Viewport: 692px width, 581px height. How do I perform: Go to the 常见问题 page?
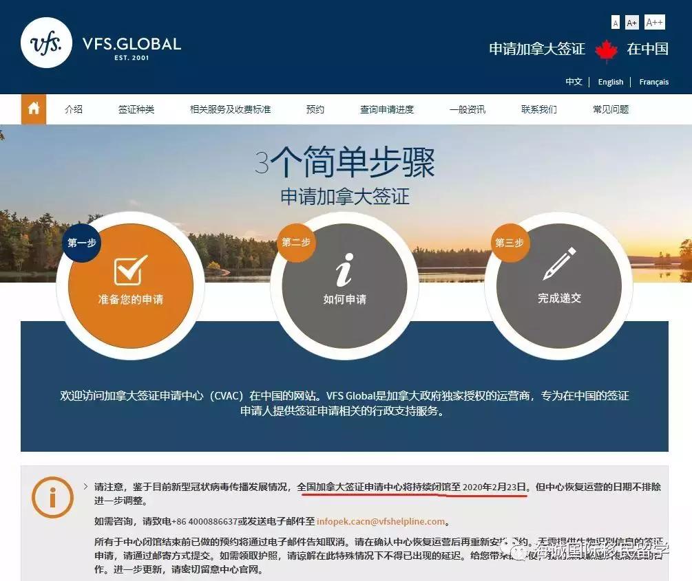point(610,109)
